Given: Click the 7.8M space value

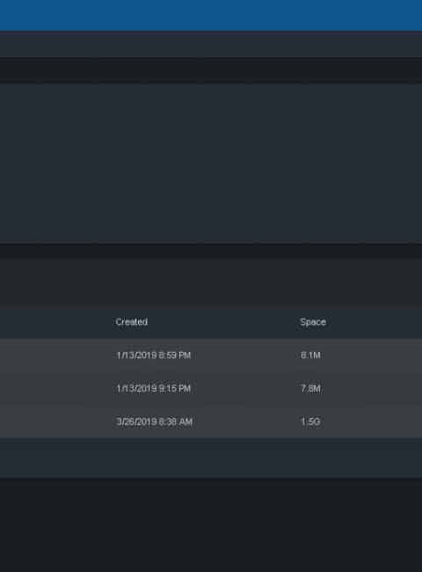Looking at the screenshot, I should pos(310,388).
